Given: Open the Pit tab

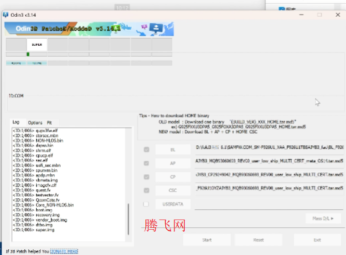Looking at the screenshot, I should (x=49, y=123).
